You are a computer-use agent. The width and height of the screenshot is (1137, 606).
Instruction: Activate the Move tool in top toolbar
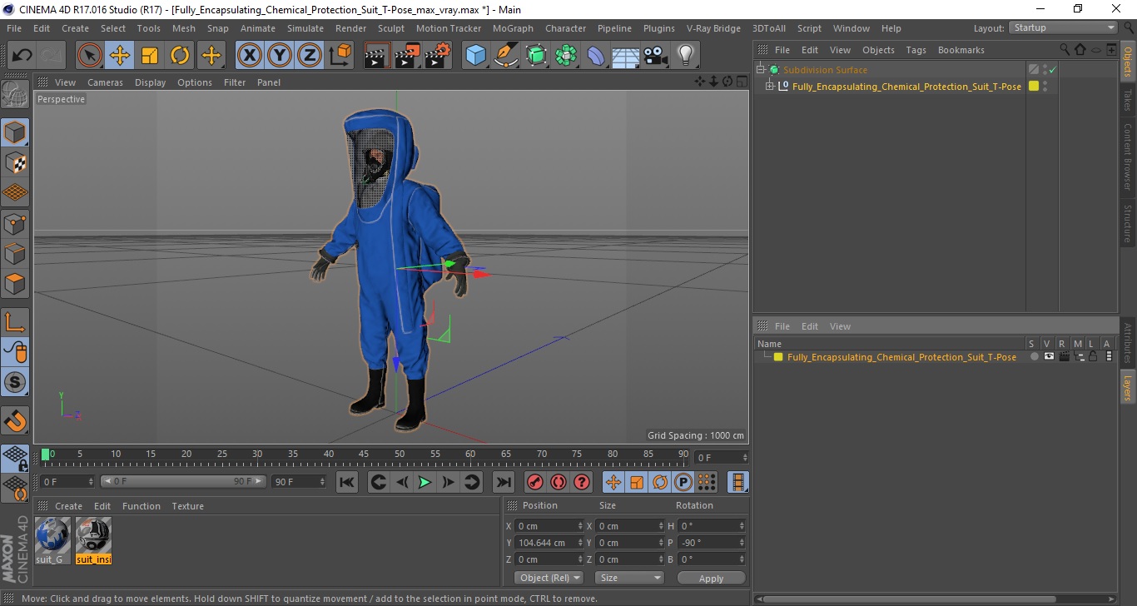[120, 56]
